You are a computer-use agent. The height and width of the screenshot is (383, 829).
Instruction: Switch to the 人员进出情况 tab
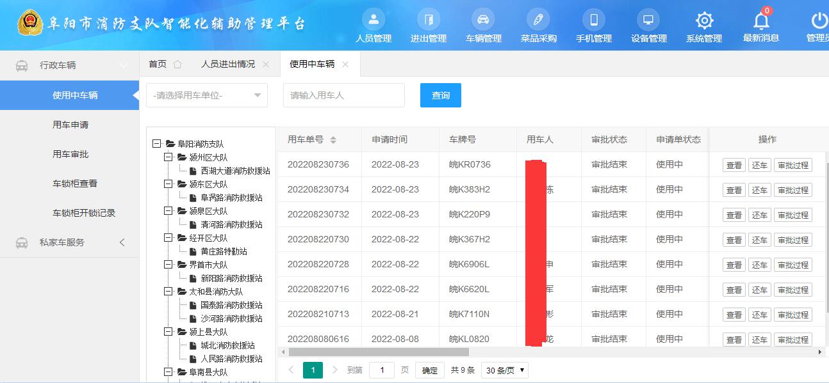point(227,64)
